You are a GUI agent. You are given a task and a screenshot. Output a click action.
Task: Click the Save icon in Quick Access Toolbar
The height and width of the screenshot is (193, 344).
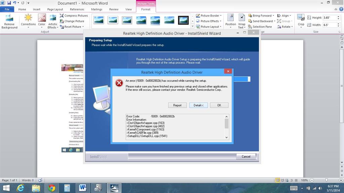[9, 3]
